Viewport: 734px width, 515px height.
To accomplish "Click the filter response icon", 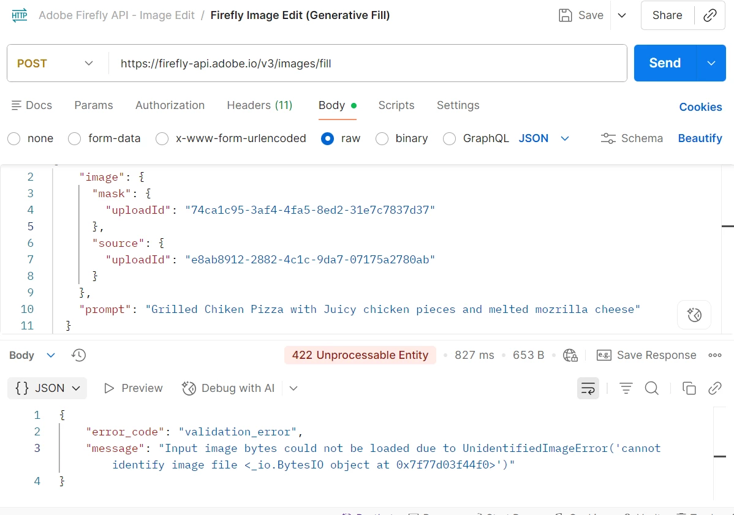I will [626, 388].
